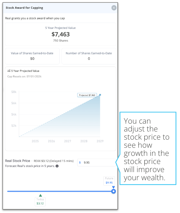Click the 9.95 stock price input field
This screenshot has height=213, width=180.
97,162
